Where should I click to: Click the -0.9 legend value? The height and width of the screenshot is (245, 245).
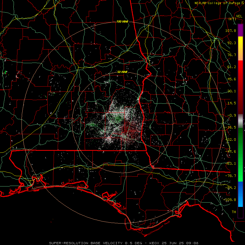point(232,115)
